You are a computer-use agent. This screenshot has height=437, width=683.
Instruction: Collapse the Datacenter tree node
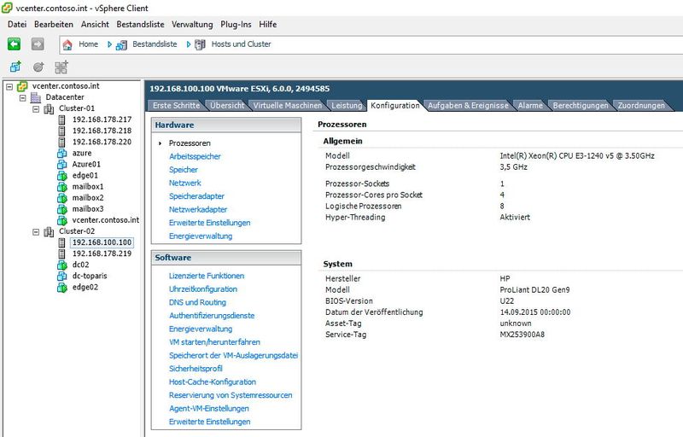(23, 98)
